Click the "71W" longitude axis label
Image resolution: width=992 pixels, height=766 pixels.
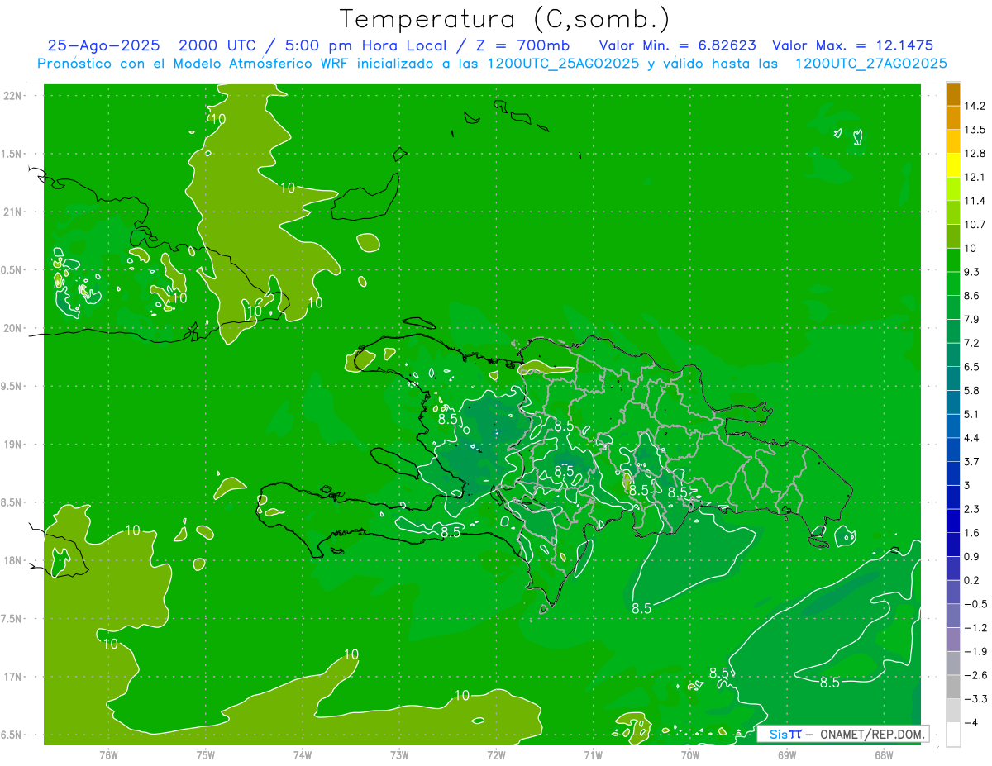point(593,754)
